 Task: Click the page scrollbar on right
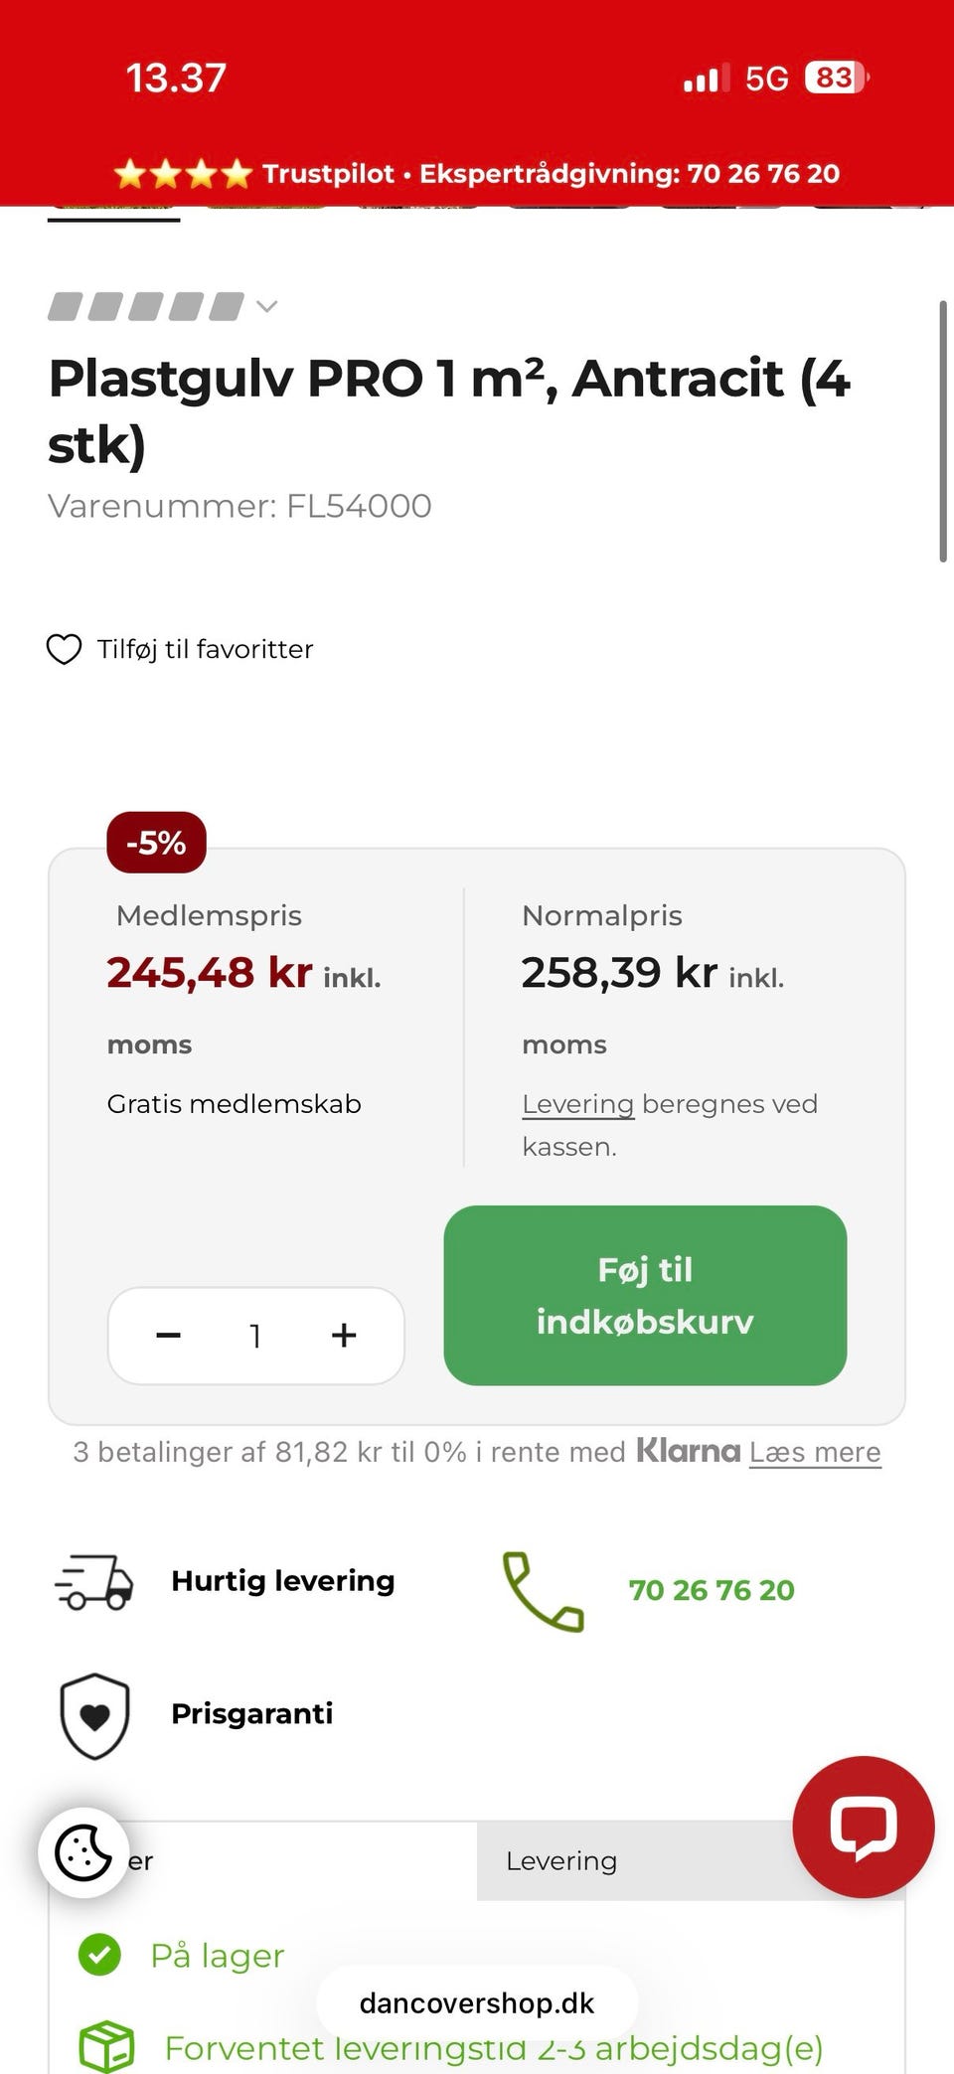coord(942,431)
